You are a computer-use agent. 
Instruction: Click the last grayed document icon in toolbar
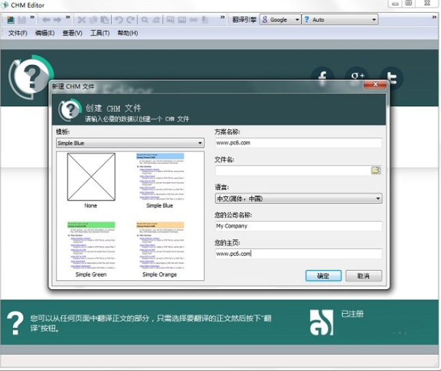click(x=205, y=20)
